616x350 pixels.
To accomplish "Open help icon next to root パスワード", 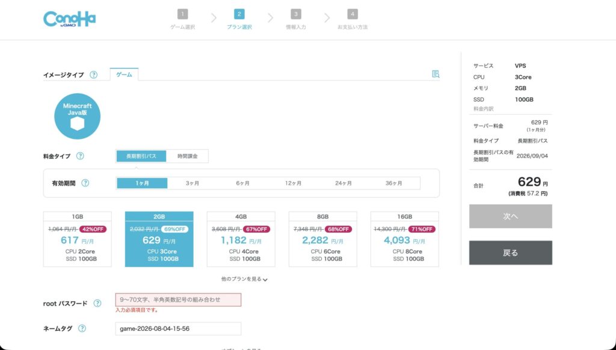I will click(x=97, y=303).
